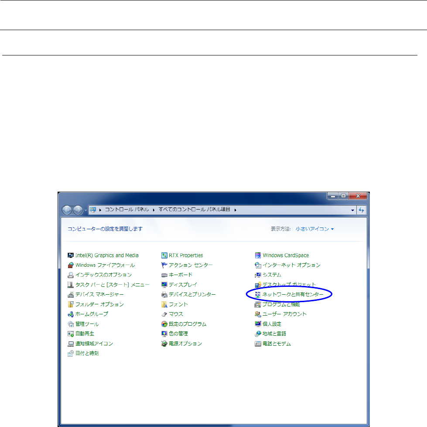Click the 色の管理 icon
The image size is (427, 427).
coord(164,334)
